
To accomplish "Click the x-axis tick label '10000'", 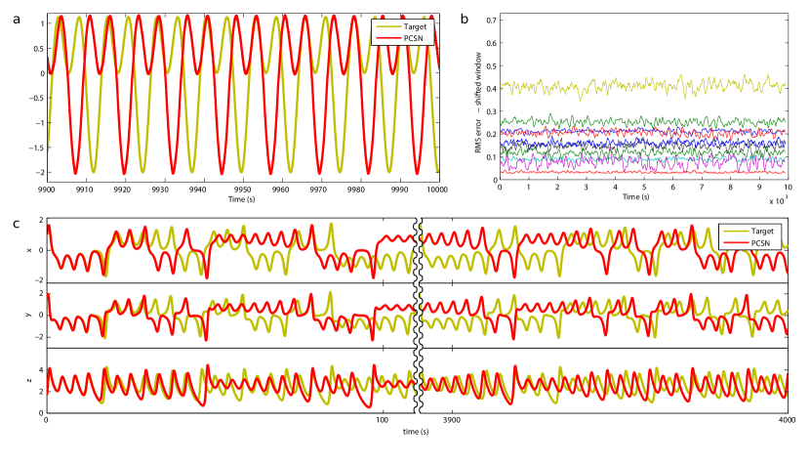I will pos(437,190).
